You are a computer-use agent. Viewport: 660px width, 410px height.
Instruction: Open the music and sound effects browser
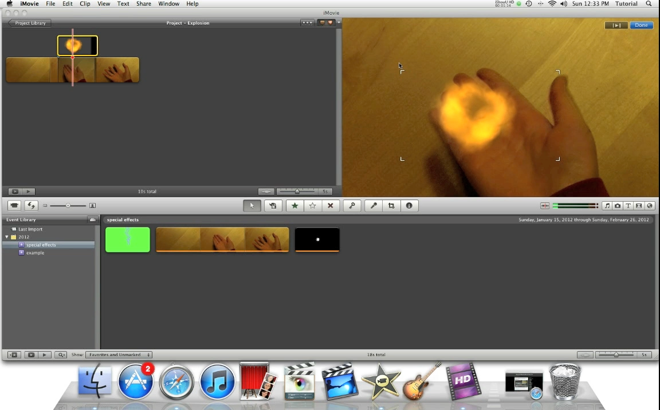[607, 205]
